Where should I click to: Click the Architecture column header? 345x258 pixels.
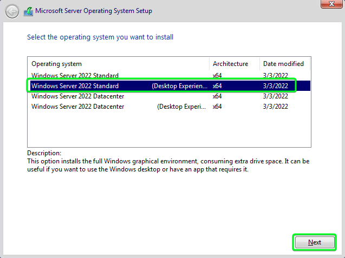pyautogui.click(x=235, y=64)
